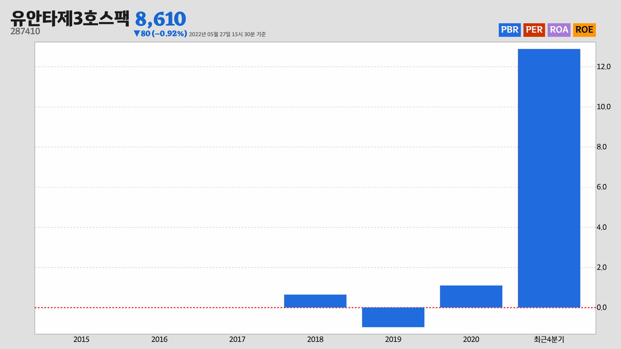Click the 4.0 y-axis value

pyautogui.click(x=602, y=227)
